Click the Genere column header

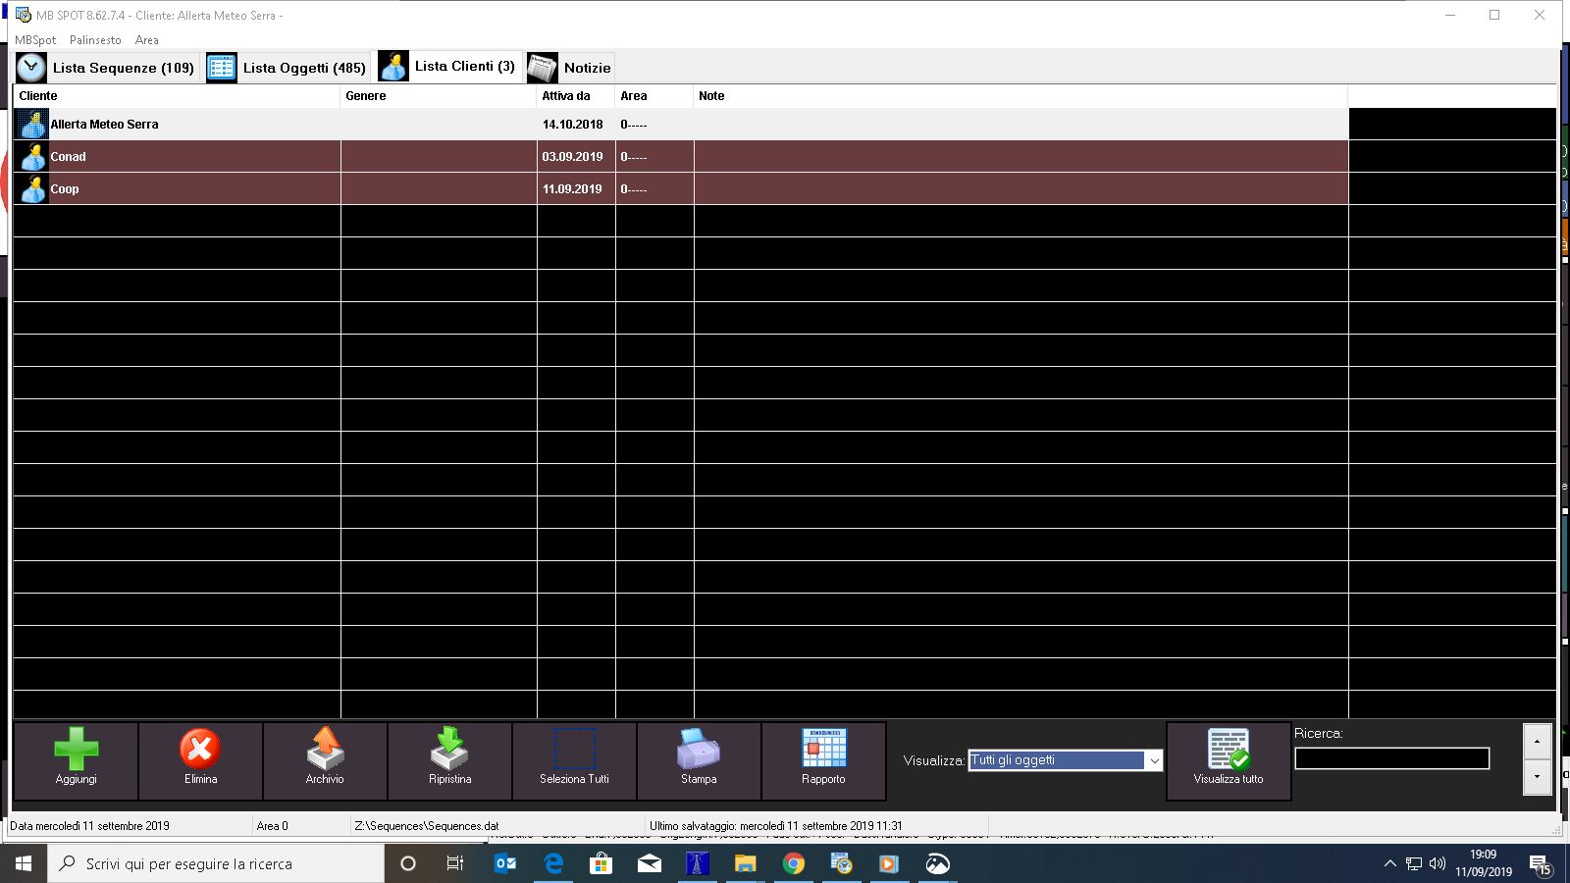coord(439,96)
